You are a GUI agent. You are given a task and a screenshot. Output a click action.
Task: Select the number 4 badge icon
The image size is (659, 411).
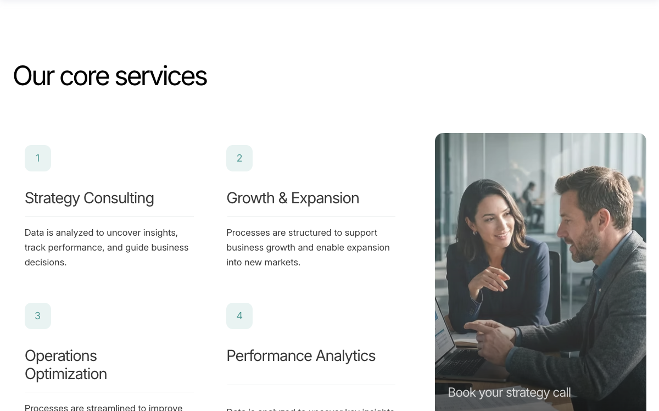tap(239, 316)
